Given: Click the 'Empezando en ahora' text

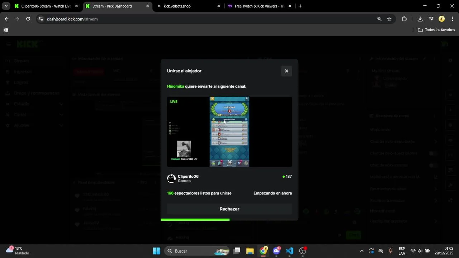Looking at the screenshot, I should tap(273, 193).
